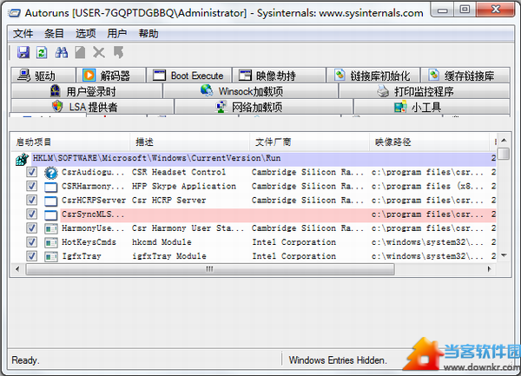
Task: Select the HKLM\SOFTWARE\Microsoft\Windows\CurrentVersion\Run row
Action: (x=264, y=158)
